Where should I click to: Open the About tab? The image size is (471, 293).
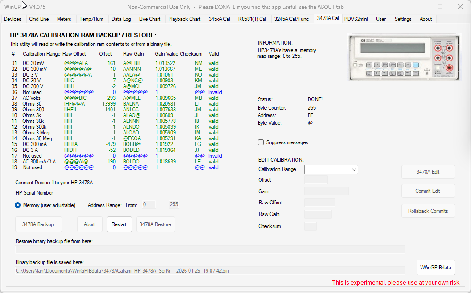(x=426, y=19)
